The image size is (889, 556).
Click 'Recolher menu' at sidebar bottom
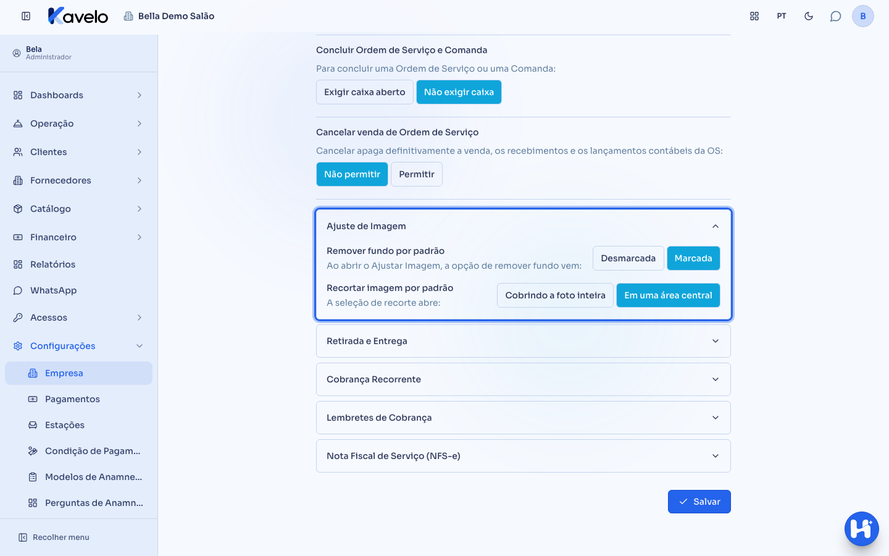coord(54,537)
